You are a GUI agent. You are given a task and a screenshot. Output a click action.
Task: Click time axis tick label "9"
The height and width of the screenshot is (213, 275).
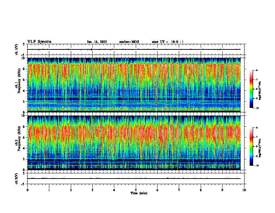coord(222,190)
